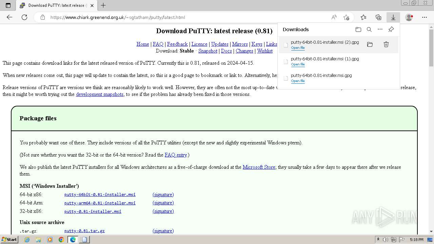The image size is (434, 244).
Task: Delete installer.msi (2).gpg download
Action: tap(386, 44)
